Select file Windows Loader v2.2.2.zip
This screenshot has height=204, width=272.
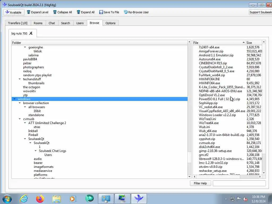(217, 115)
